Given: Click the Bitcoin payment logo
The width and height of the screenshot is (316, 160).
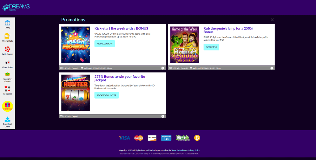Looking at the screenshot, I should click(197, 138).
